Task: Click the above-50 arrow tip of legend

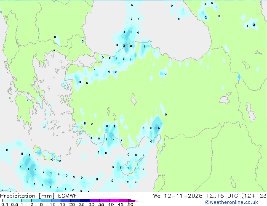Action: click(133, 201)
